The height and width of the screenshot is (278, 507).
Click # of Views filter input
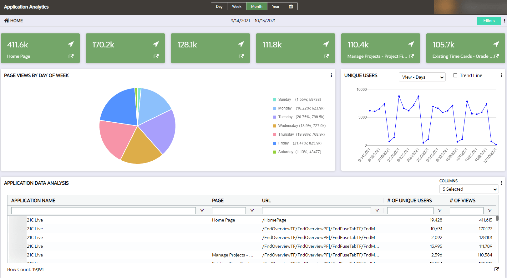tap(467, 211)
